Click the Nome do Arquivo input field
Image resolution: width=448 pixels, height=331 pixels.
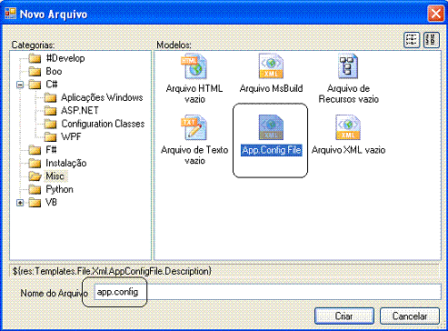[267, 292]
